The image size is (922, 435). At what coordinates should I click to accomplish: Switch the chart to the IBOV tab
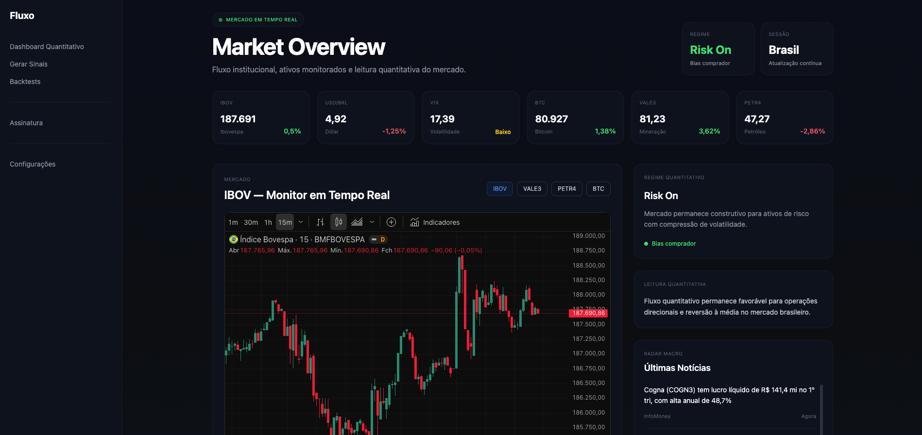[x=500, y=189]
